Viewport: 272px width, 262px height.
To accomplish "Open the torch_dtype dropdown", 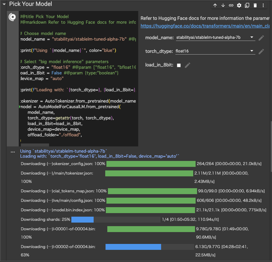I will coord(215,51).
